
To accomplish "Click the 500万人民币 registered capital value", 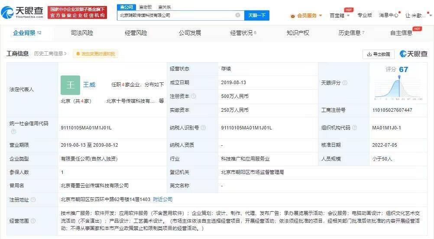I will 235,96.
